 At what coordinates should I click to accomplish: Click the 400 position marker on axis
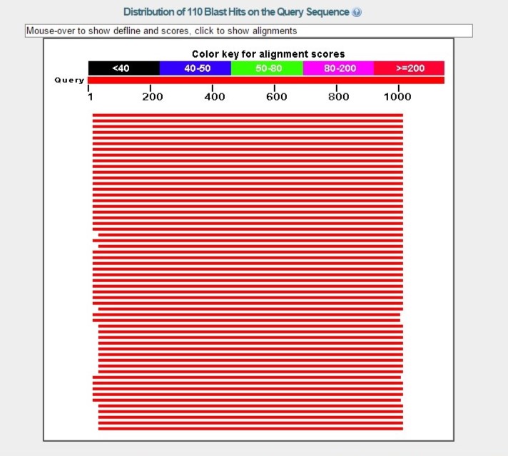point(213,97)
